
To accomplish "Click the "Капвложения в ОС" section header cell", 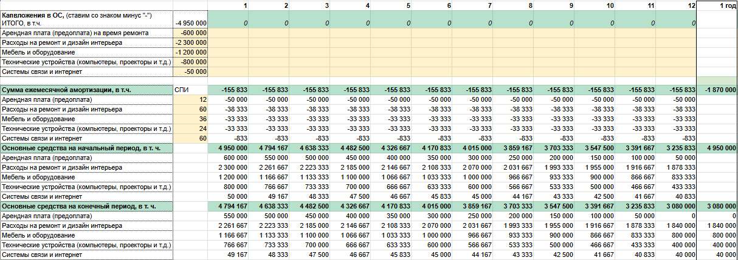I will click(86, 15).
